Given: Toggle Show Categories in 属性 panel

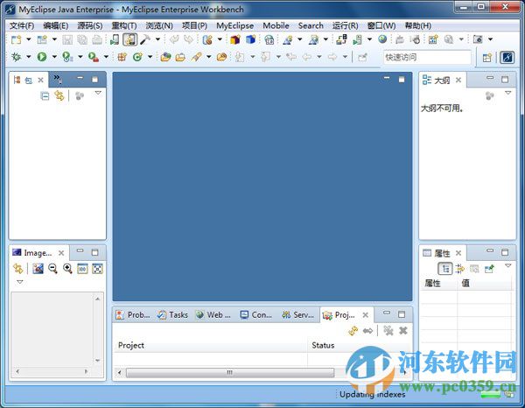Looking at the screenshot, I should [x=445, y=269].
